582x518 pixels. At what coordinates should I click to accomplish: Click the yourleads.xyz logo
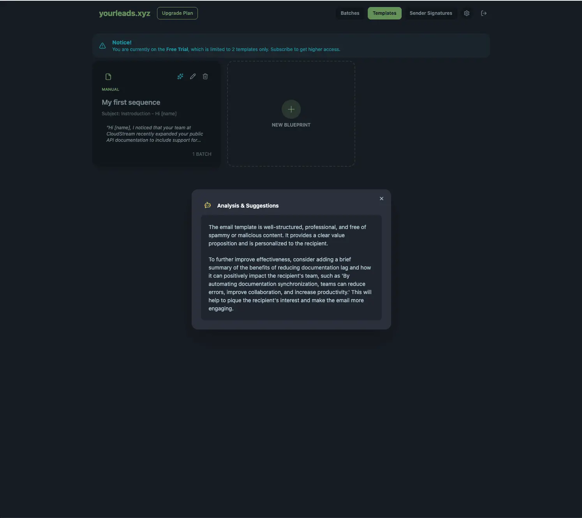[125, 13]
